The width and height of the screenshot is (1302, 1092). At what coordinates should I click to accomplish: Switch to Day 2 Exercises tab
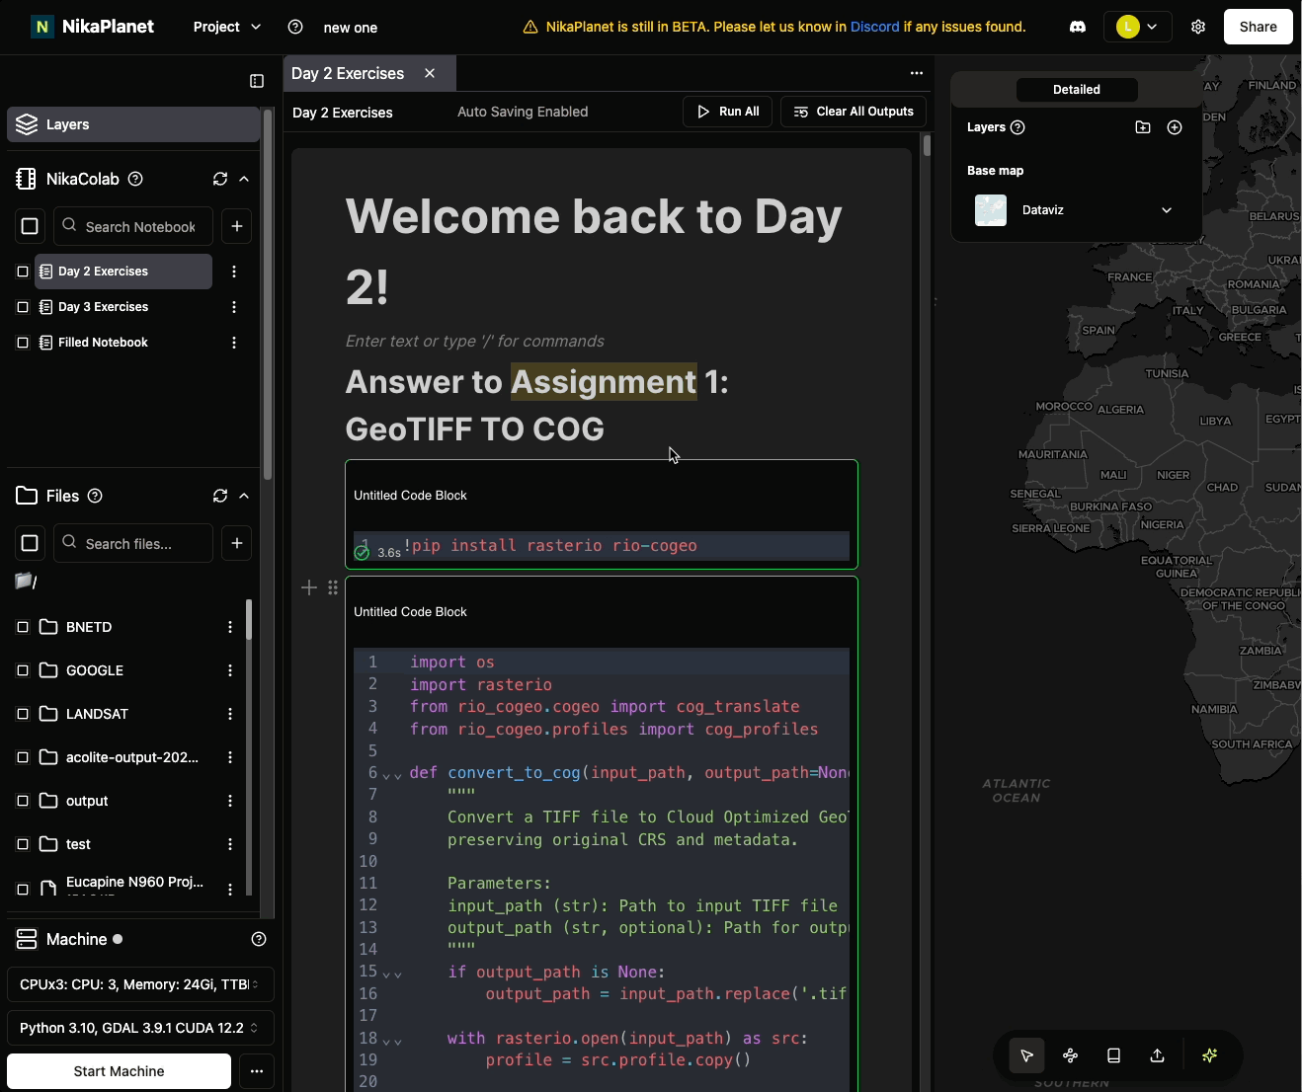tap(348, 73)
